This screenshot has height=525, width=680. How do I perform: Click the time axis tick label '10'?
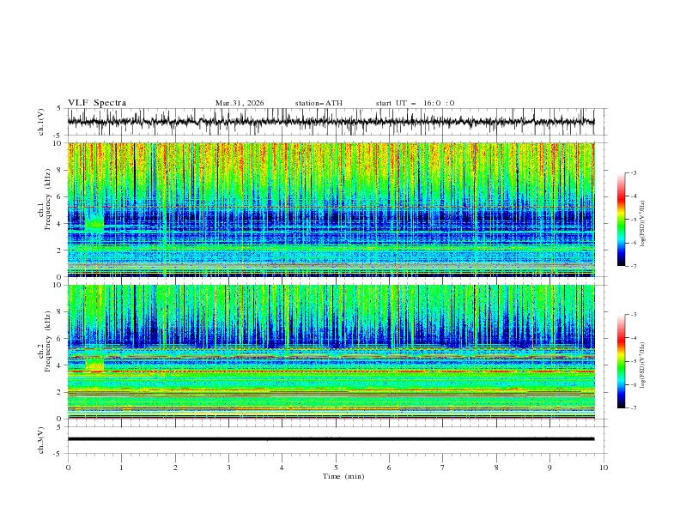pyautogui.click(x=604, y=468)
